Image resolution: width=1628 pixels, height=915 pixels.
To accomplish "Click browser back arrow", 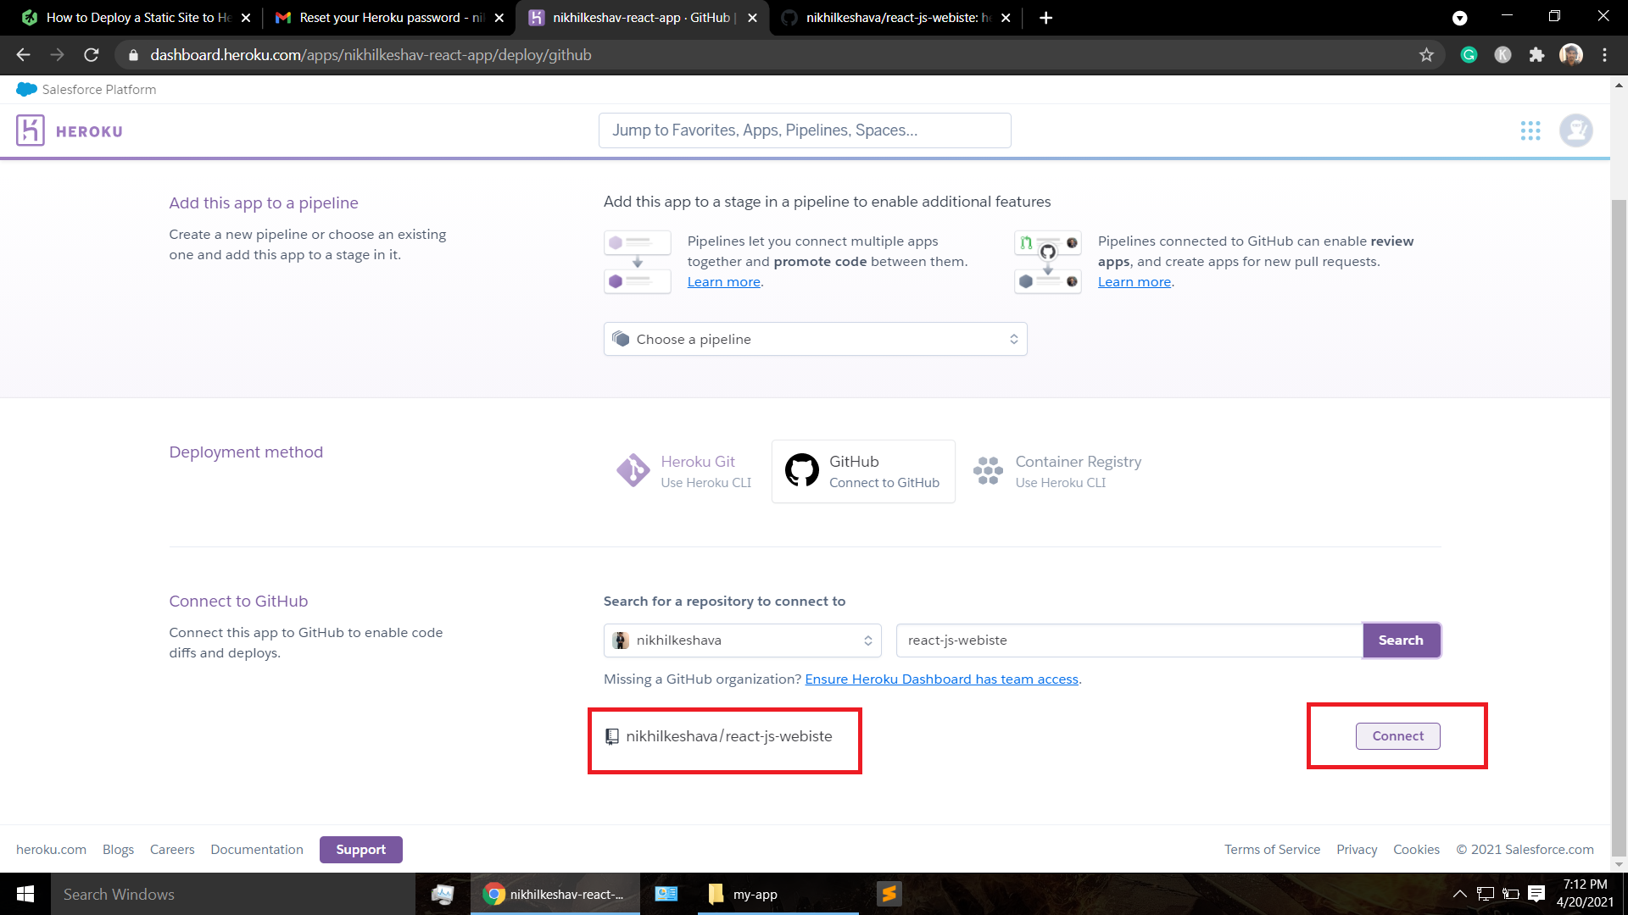I will coord(23,55).
